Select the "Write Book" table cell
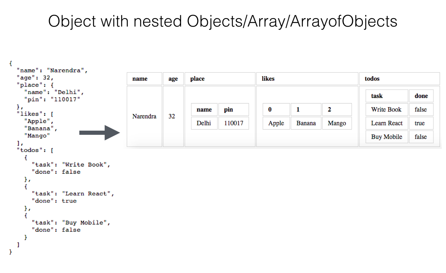This screenshot has width=446, height=273. point(386,109)
